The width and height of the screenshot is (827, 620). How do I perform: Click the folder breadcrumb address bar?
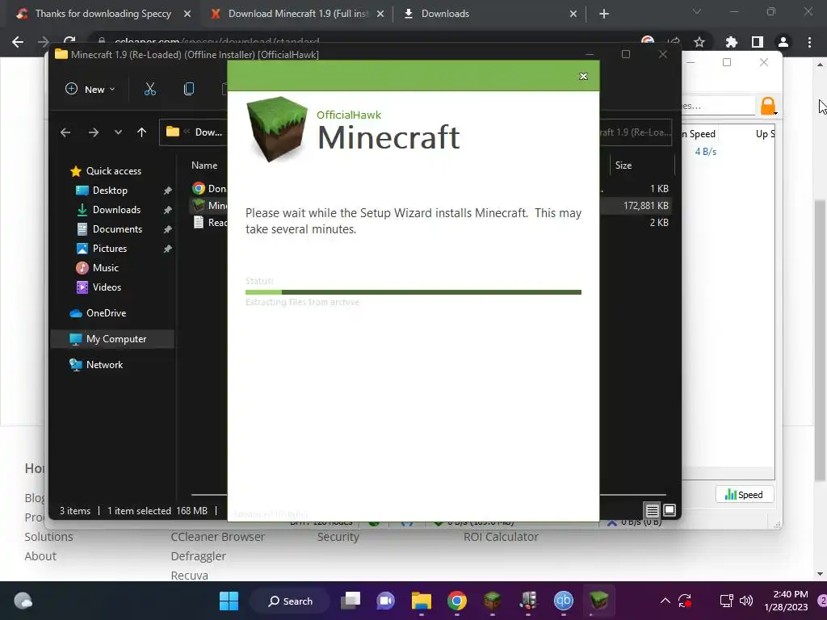tap(194, 132)
